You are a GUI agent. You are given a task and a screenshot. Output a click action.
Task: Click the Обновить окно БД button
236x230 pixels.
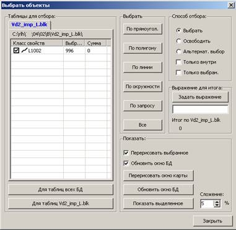pyautogui.click(x=159, y=190)
